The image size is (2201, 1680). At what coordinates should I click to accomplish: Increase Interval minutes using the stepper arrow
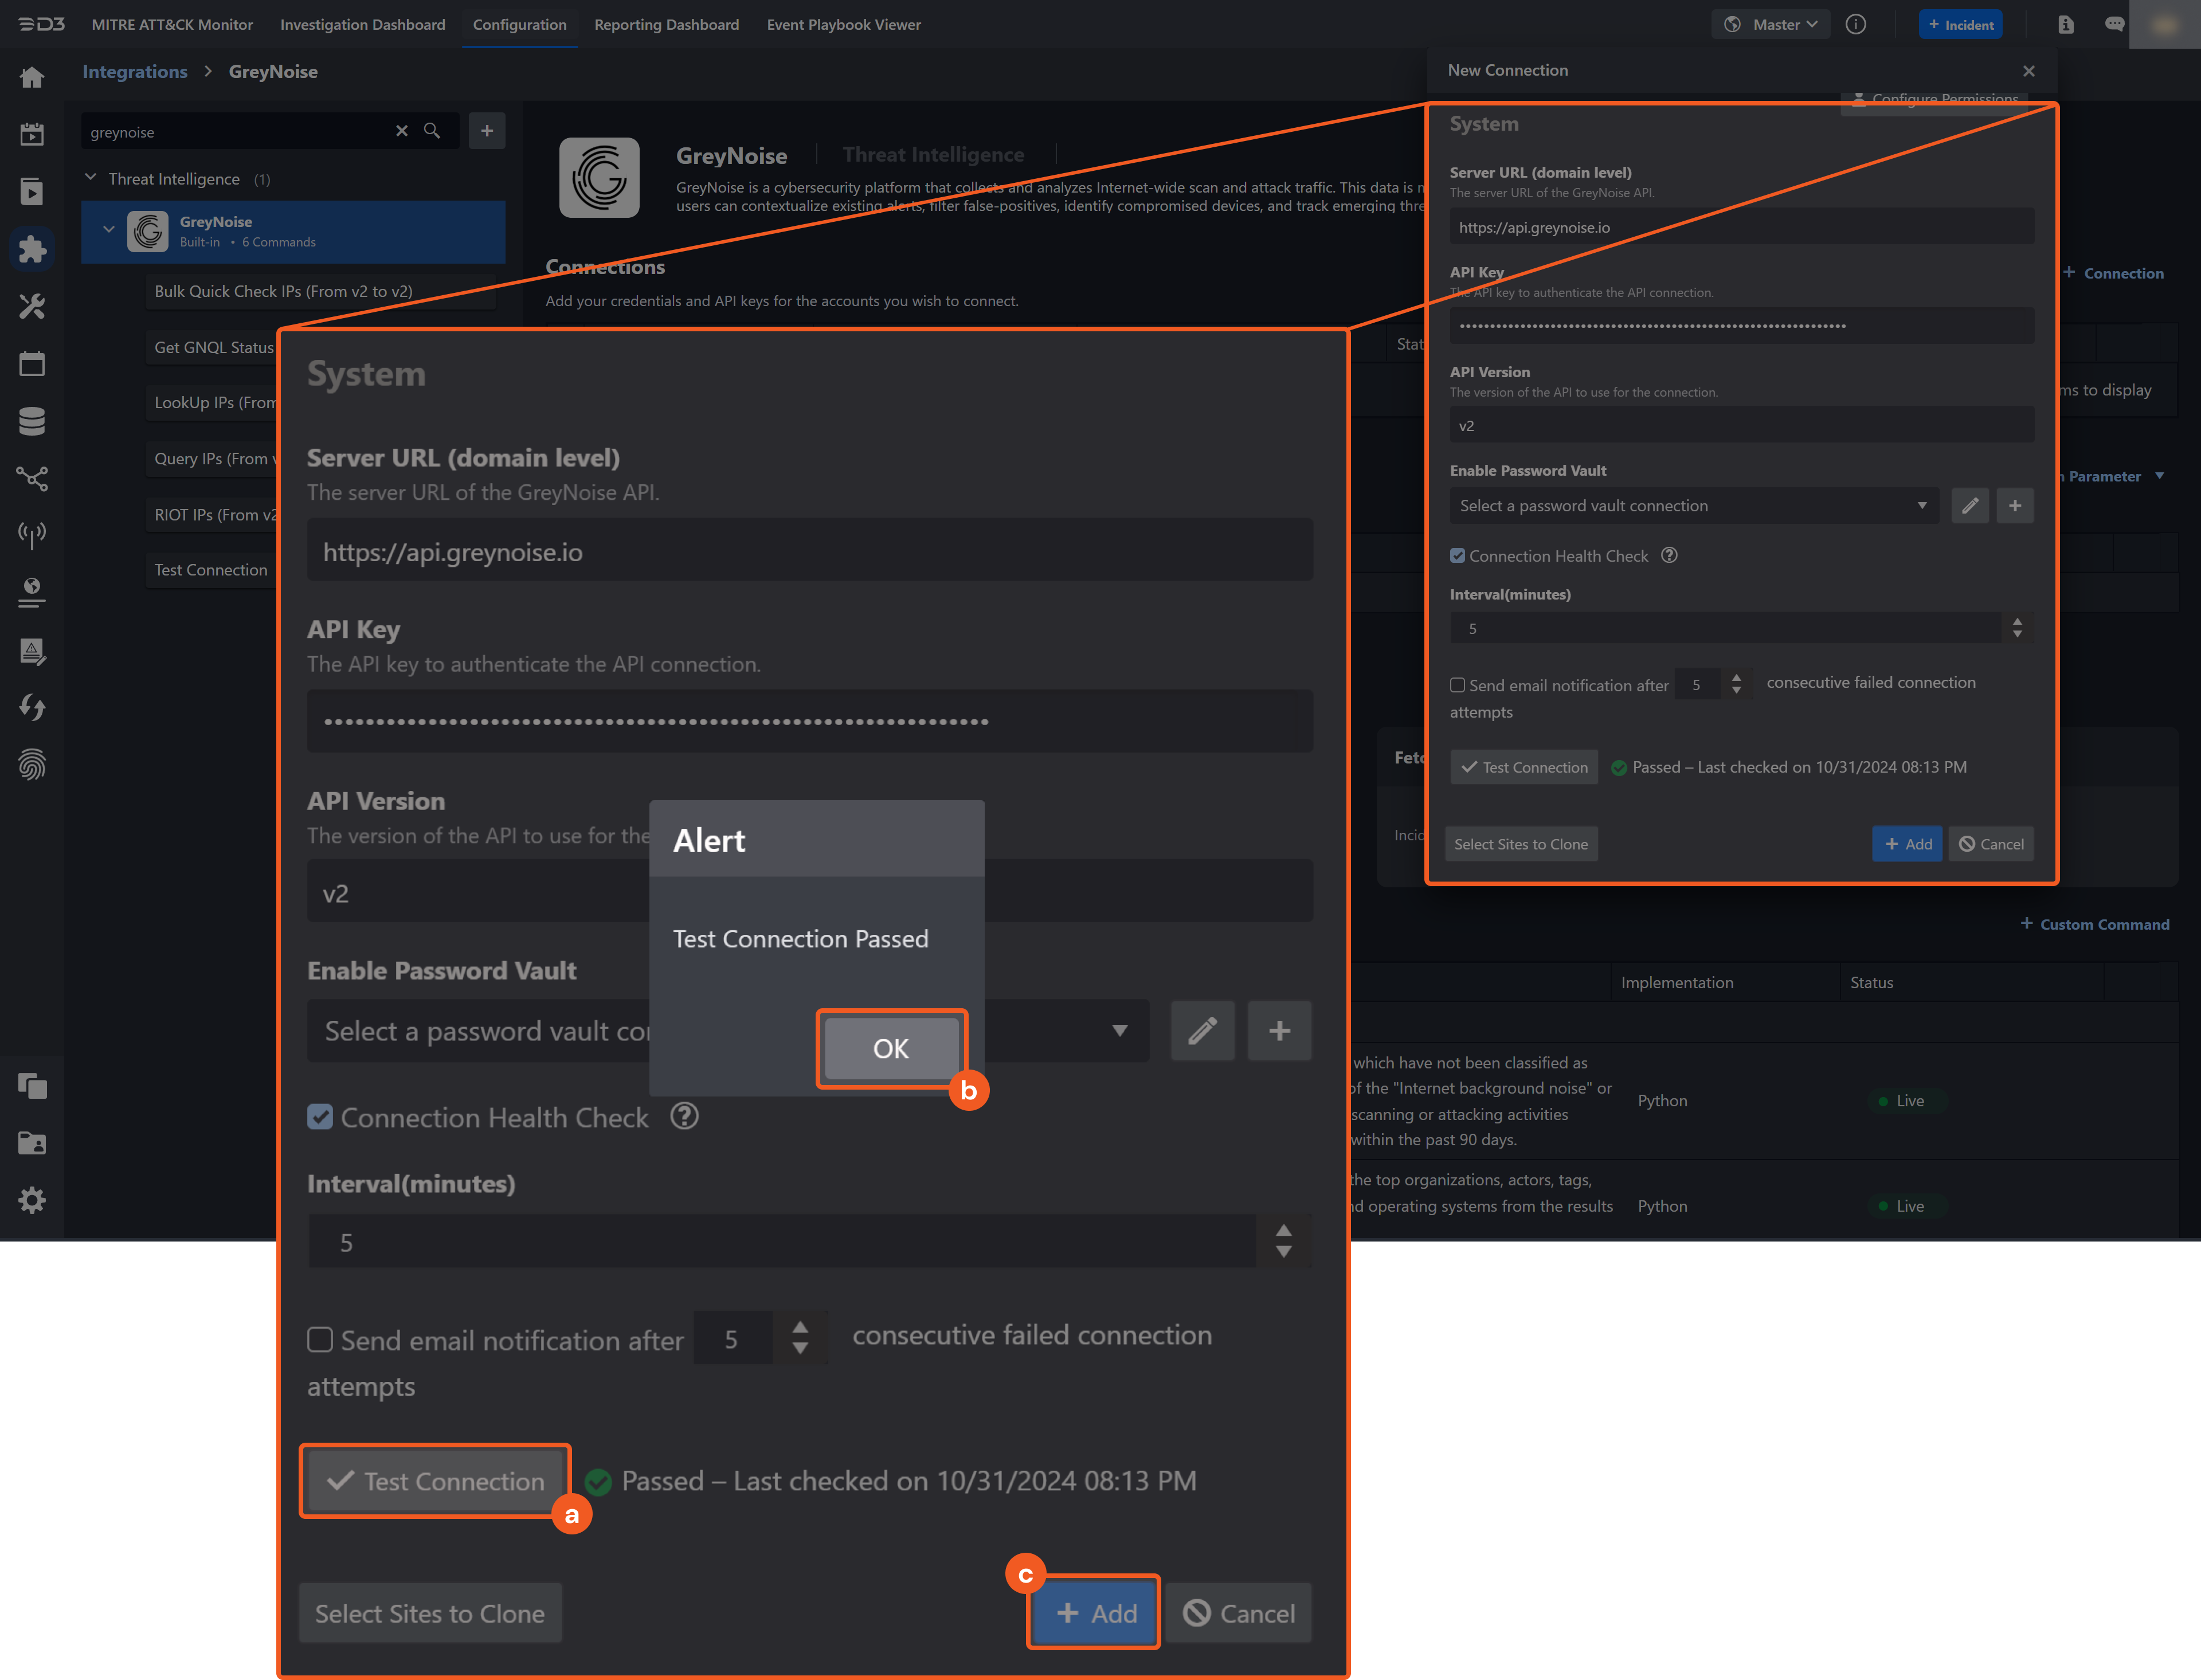click(x=1283, y=1231)
